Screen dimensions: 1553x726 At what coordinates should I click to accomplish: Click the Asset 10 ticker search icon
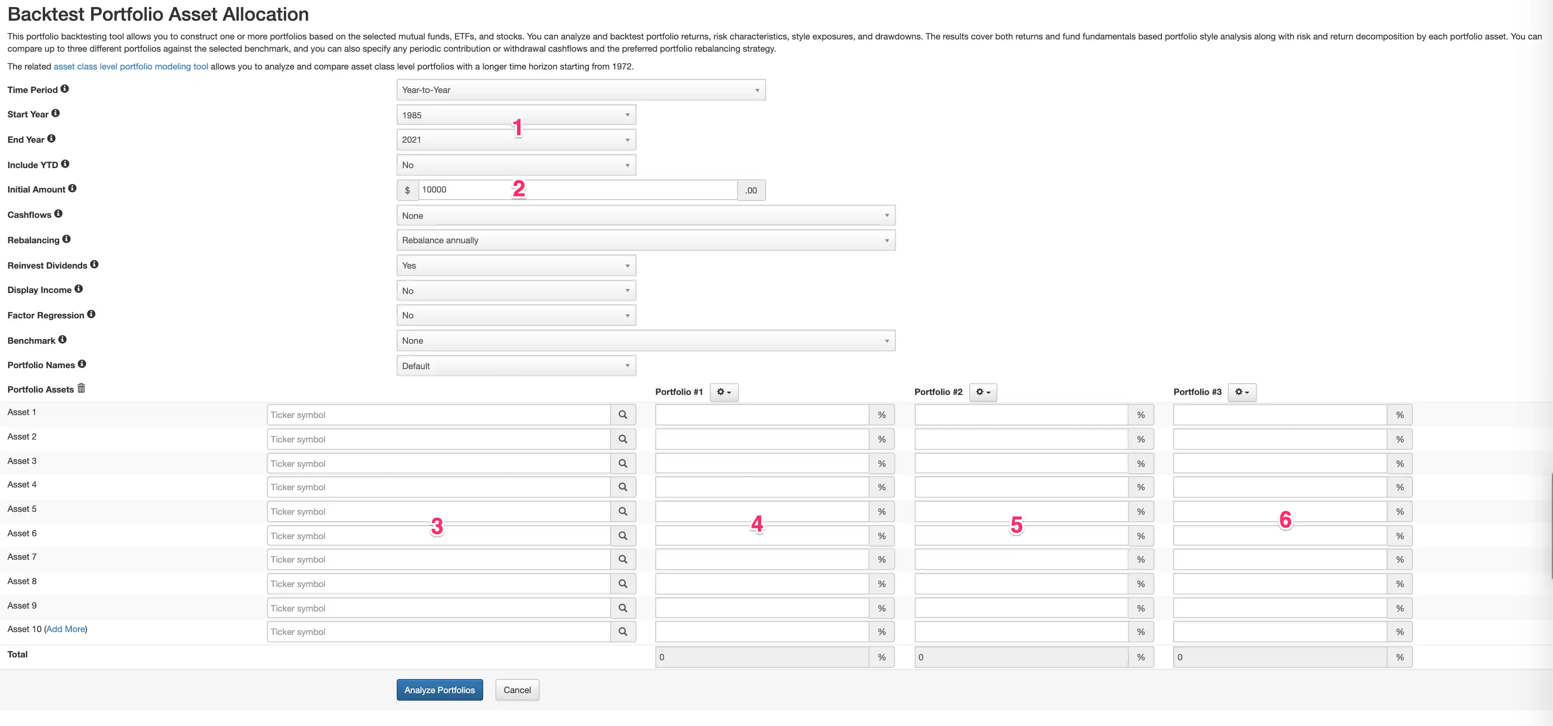[623, 632]
